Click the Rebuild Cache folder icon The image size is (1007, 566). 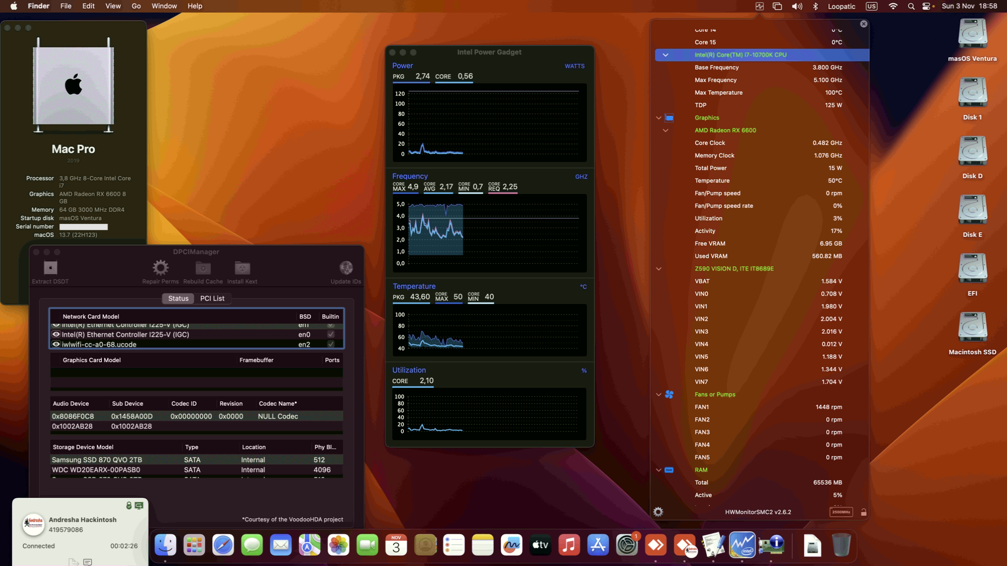click(202, 269)
